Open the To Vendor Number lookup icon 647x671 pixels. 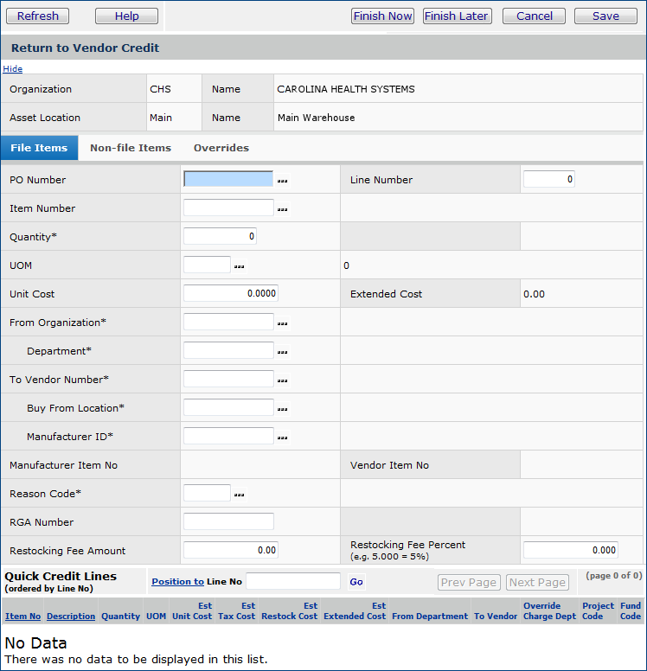tap(282, 380)
